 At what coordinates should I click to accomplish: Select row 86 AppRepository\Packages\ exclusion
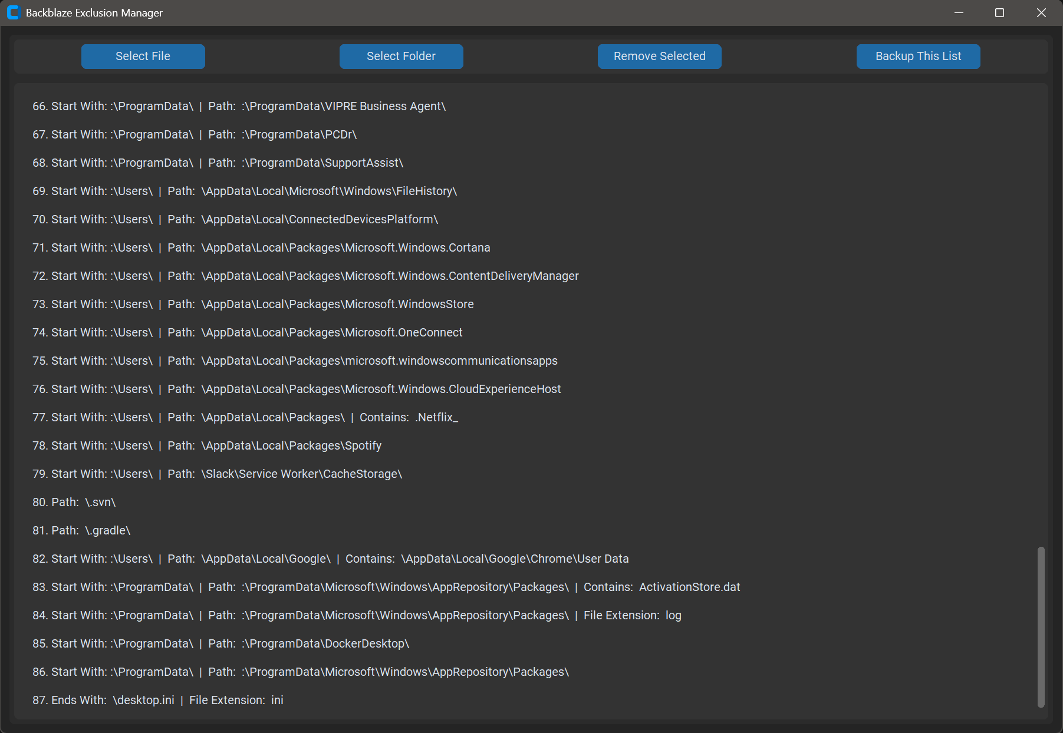point(301,672)
